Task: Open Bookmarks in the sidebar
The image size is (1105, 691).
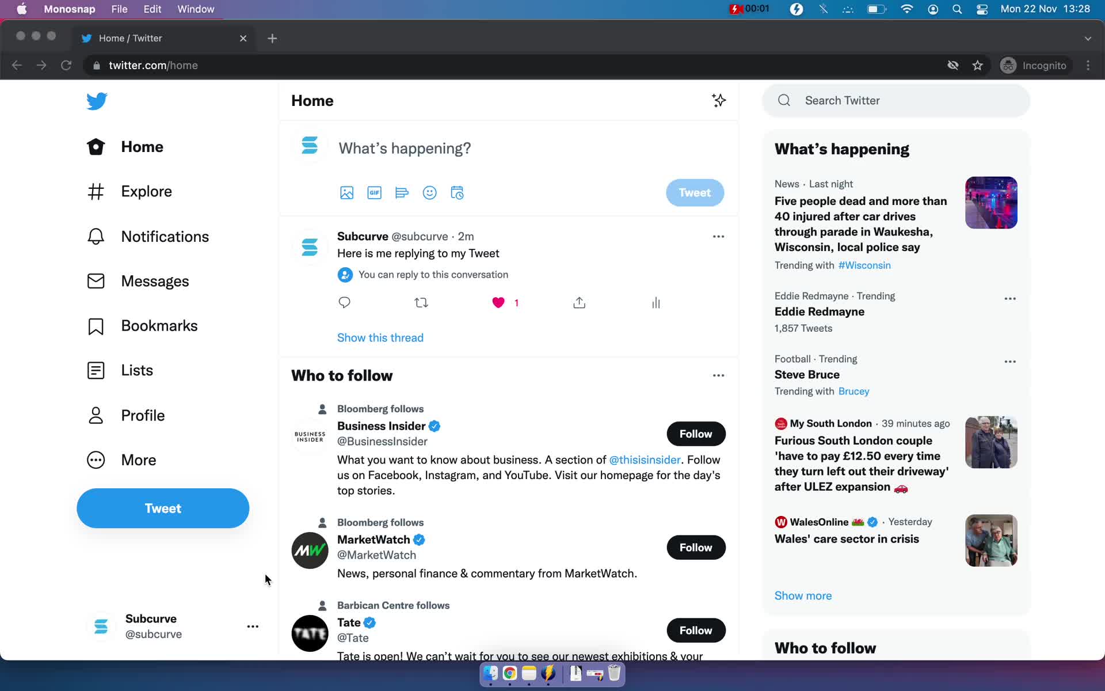Action: click(142, 326)
